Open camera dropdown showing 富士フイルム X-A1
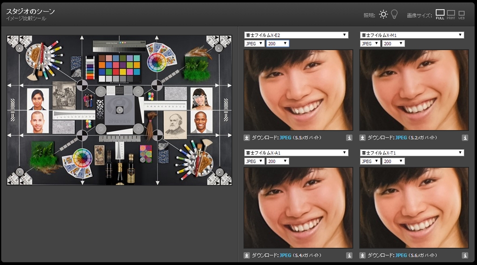 click(x=296, y=152)
